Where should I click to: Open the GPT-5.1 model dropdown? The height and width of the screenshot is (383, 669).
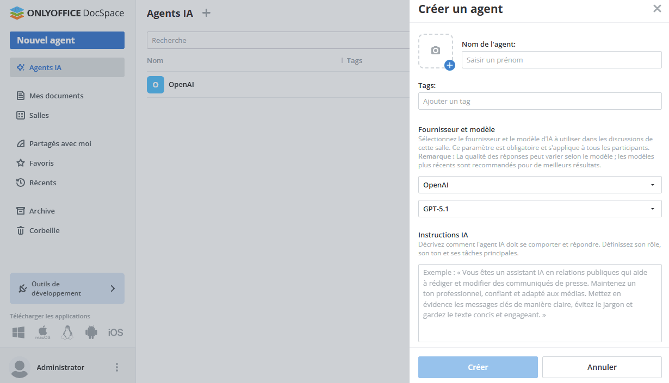(540, 209)
